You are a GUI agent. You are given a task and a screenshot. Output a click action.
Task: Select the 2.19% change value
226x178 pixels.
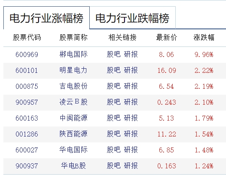pos(204,86)
